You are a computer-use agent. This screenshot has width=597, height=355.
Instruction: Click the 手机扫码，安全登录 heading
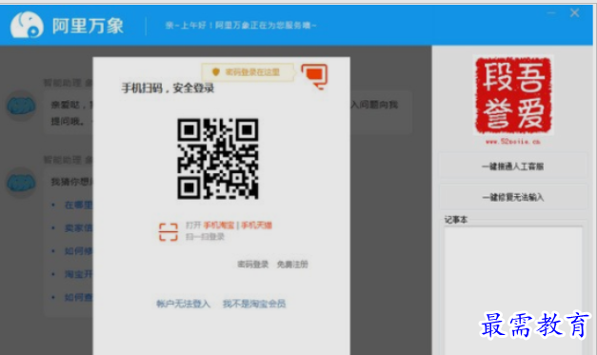coord(168,89)
